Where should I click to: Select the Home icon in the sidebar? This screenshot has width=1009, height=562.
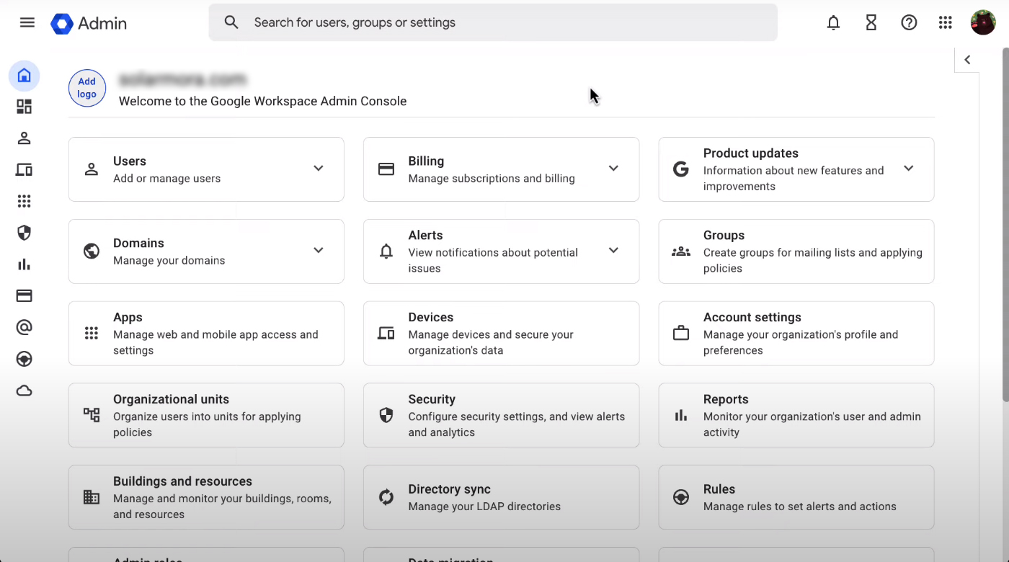point(25,75)
